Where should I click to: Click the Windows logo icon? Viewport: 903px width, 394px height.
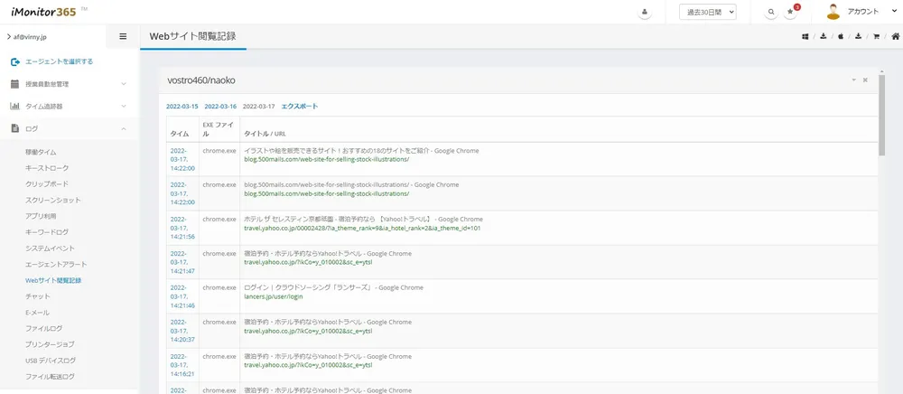coord(805,36)
